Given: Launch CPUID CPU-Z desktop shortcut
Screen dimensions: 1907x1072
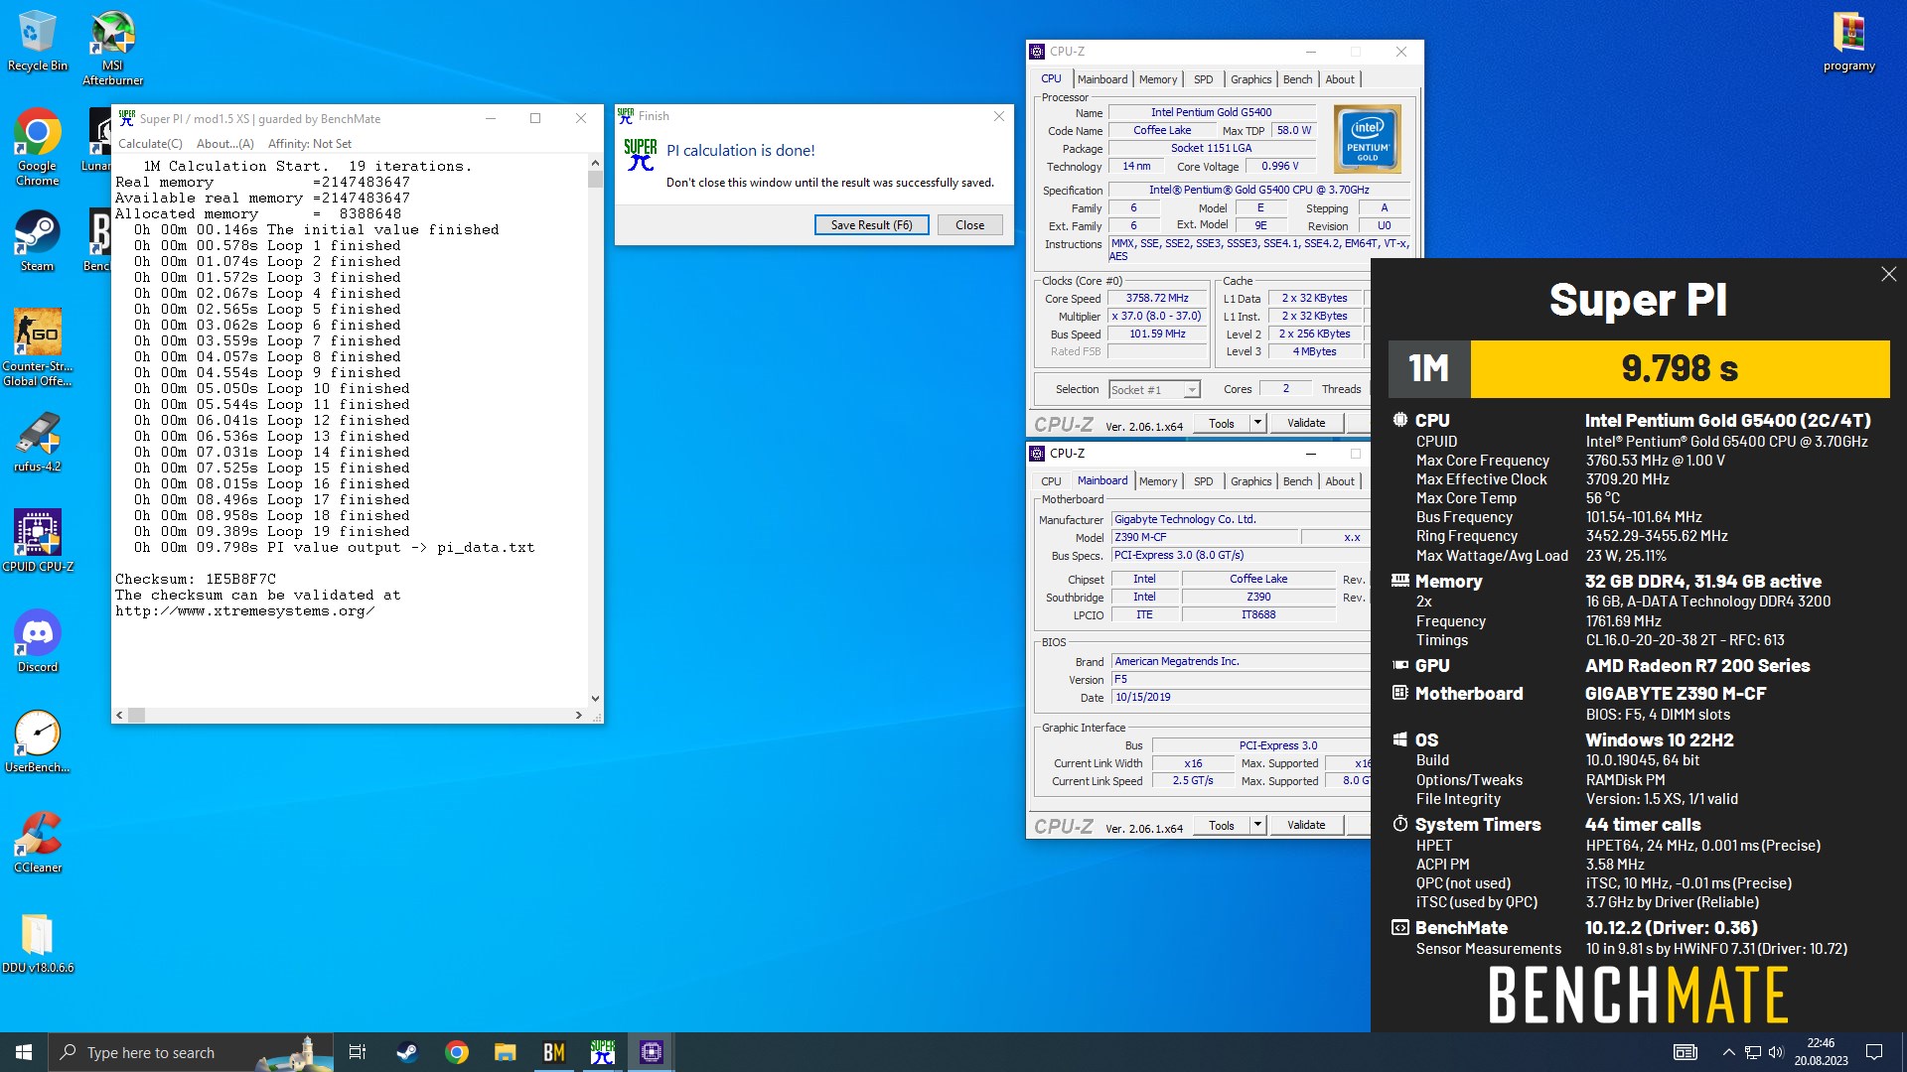Looking at the screenshot, I should (37, 541).
